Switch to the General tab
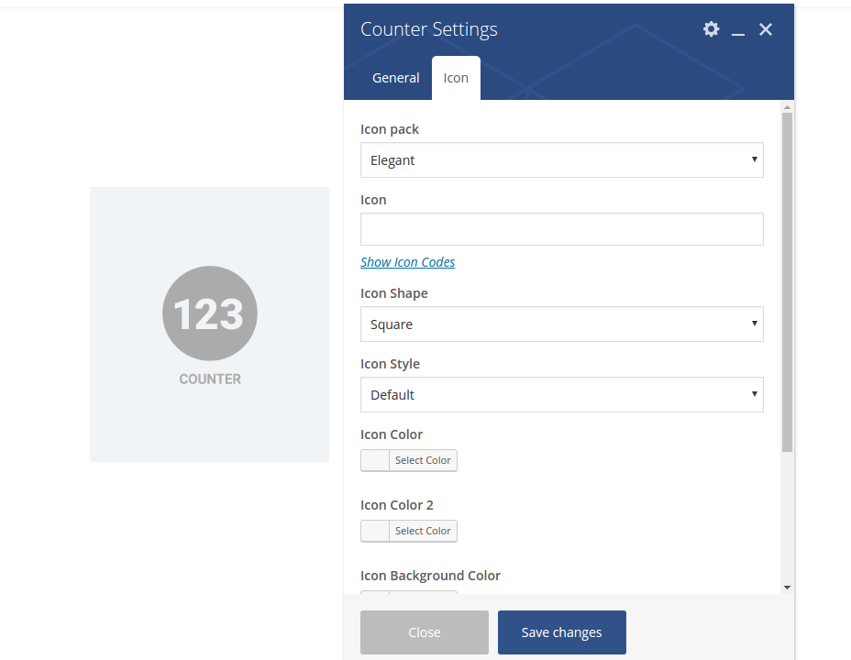851x660 pixels. (395, 78)
